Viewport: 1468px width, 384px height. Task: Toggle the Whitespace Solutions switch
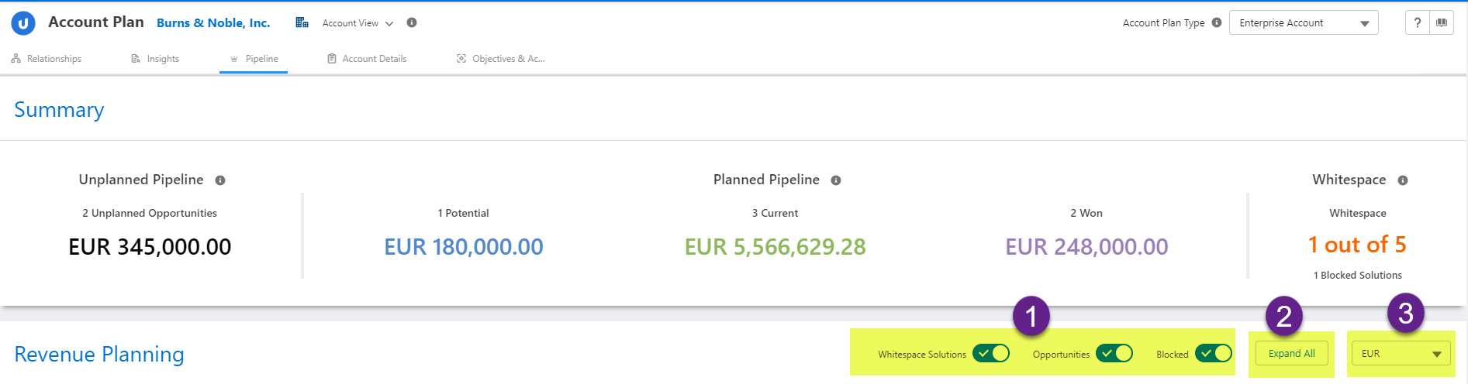991,354
